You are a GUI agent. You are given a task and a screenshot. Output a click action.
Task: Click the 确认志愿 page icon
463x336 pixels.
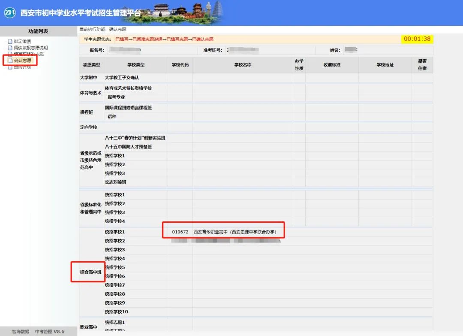[x=10, y=61]
